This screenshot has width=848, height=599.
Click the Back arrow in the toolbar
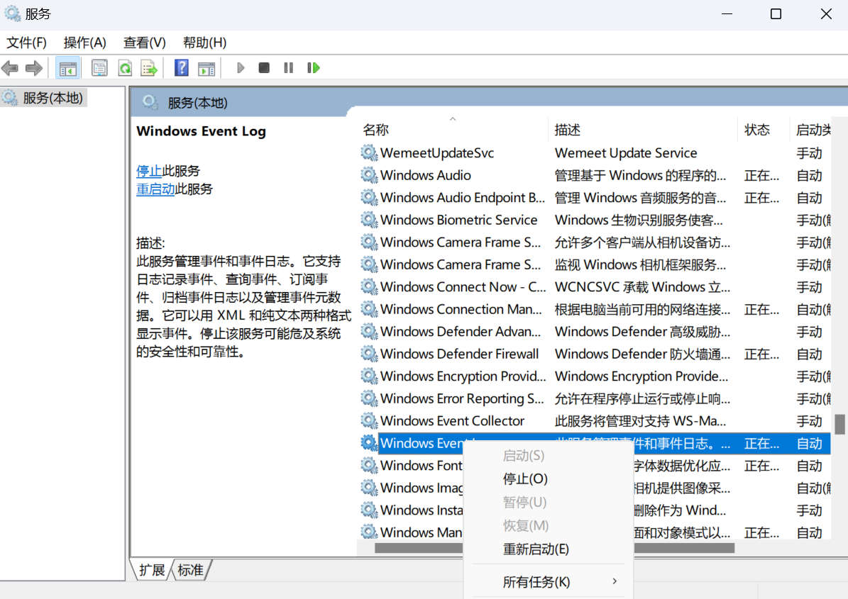click(10, 68)
